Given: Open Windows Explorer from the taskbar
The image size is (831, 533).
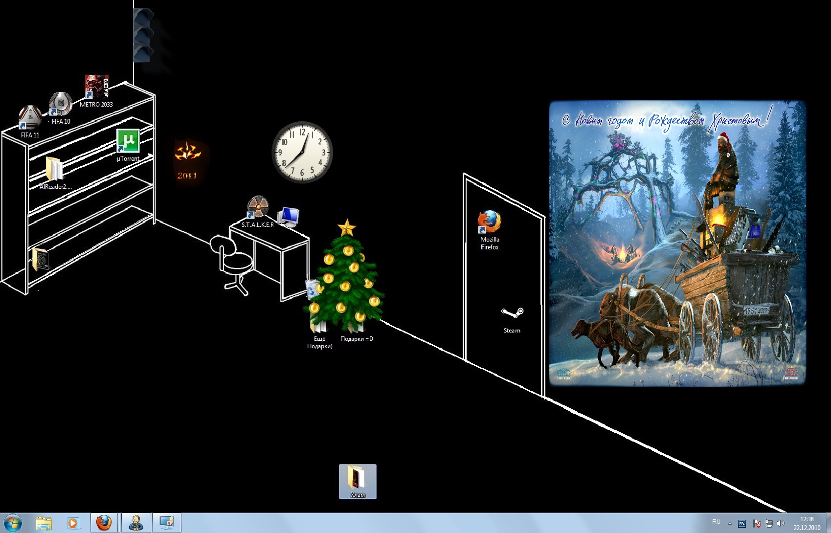Looking at the screenshot, I should tap(44, 523).
